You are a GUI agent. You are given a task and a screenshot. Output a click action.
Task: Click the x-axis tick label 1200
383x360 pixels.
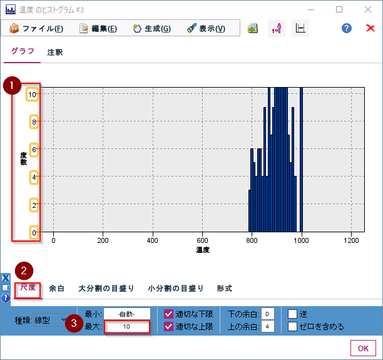pos(351,240)
